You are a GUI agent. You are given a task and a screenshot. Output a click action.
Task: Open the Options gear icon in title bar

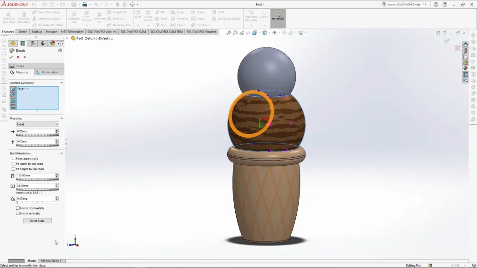132,4
